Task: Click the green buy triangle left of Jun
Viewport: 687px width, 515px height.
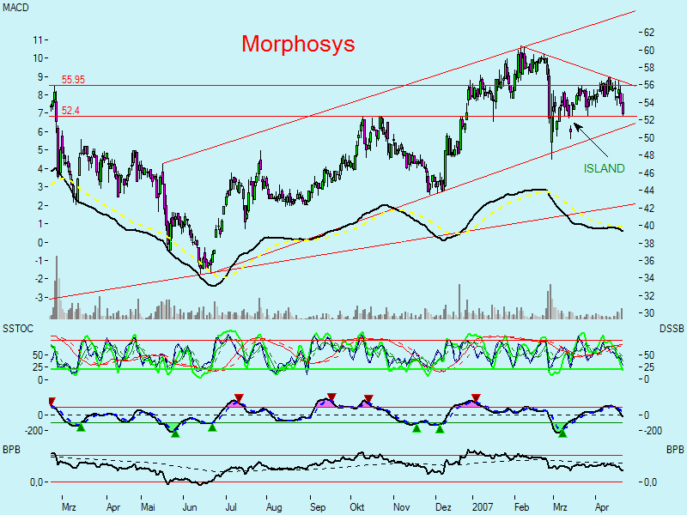Action: 175,433
